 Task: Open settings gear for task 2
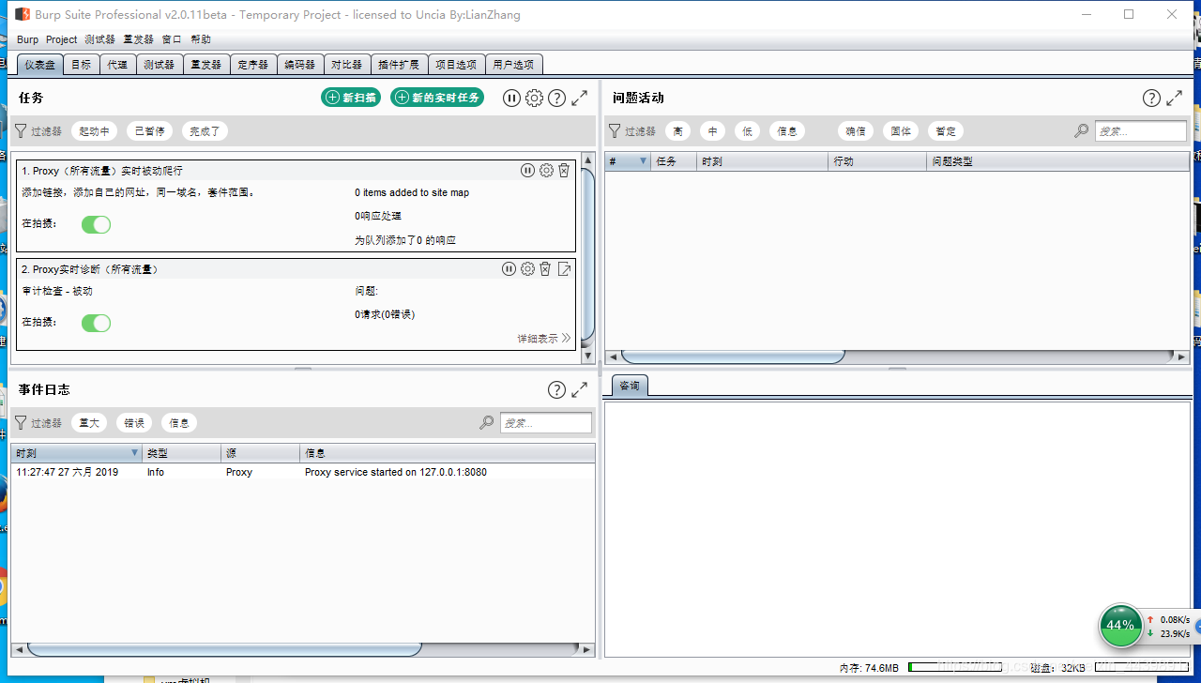point(528,268)
